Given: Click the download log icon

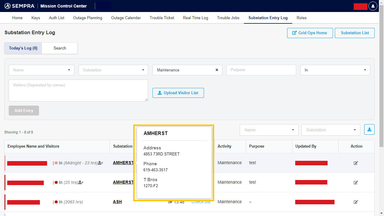Looking at the screenshot, I should [369, 130].
